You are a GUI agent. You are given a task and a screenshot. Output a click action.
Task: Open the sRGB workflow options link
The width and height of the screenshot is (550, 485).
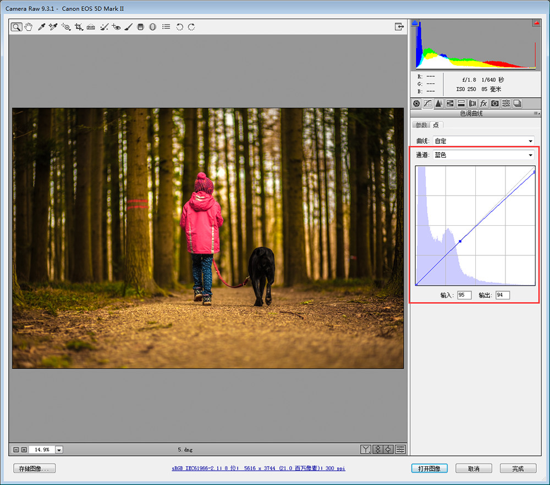(258, 469)
